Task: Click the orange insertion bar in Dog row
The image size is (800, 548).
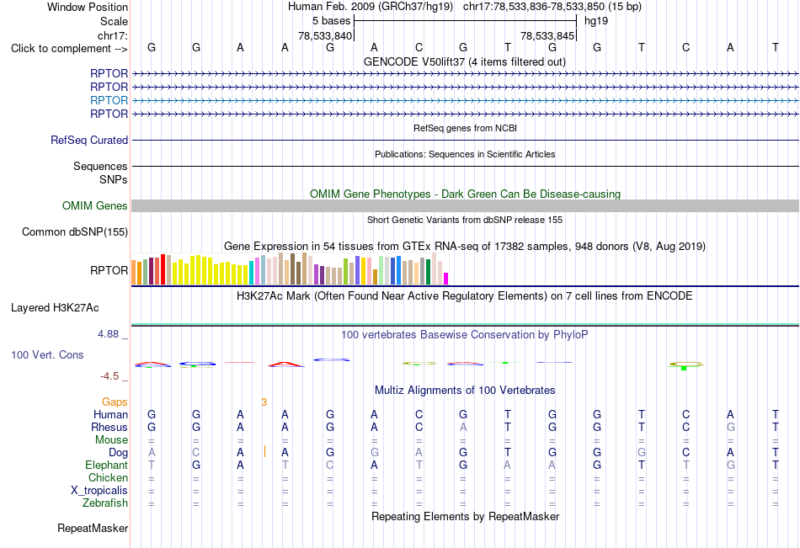Action: 264,451
